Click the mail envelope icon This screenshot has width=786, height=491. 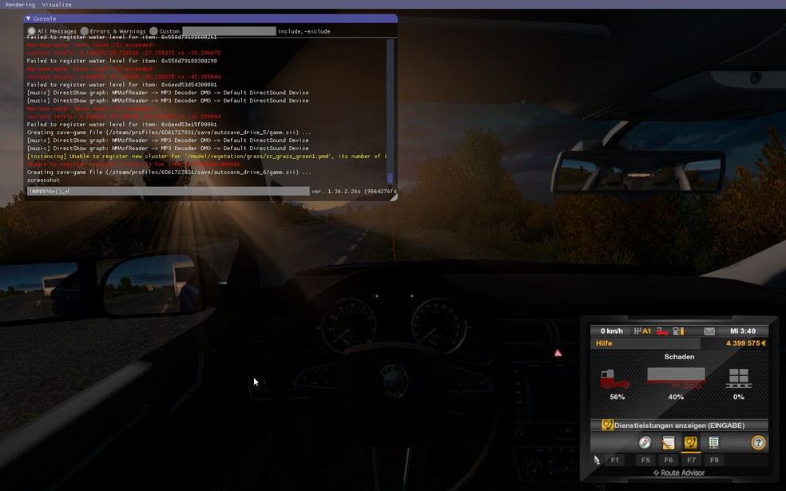coord(709,331)
